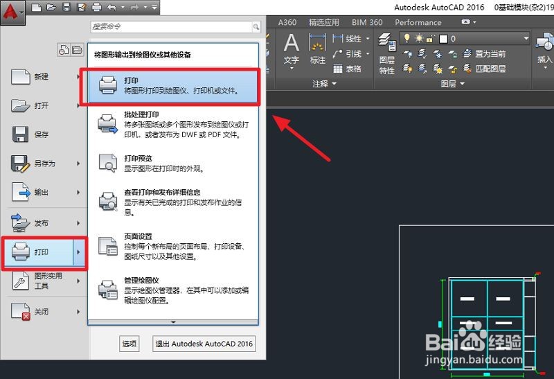Toggle the layer on/off lightbulb in layer dropdown
554x379 pixels.
406,38
